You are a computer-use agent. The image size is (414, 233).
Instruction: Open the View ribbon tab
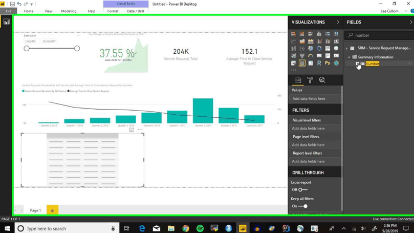click(x=48, y=11)
